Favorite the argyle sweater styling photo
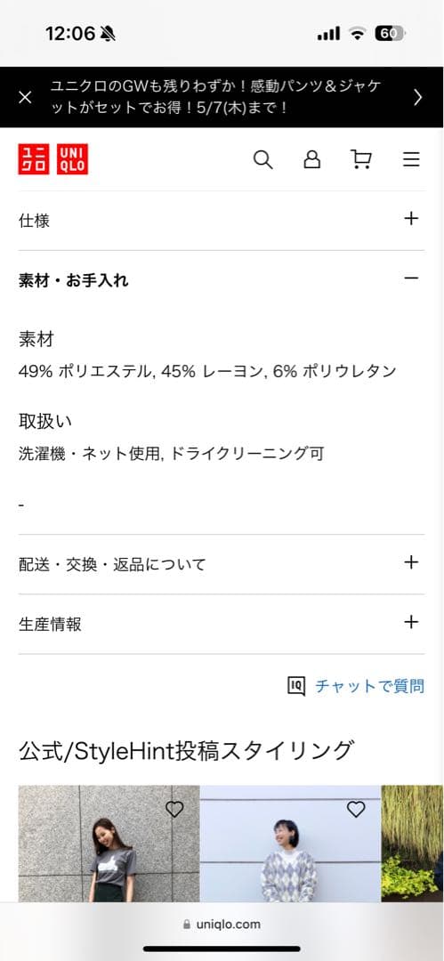Viewport: 444px width, 961px height. 356,810
